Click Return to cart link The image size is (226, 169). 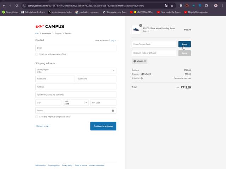tap(42, 126)
